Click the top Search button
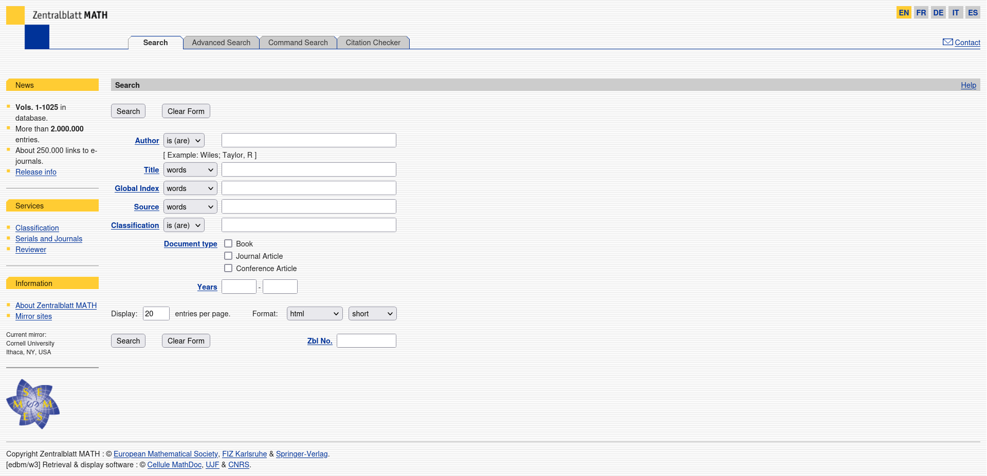The height and width of the screenshot is (476, 987). [x=128, y=111]
